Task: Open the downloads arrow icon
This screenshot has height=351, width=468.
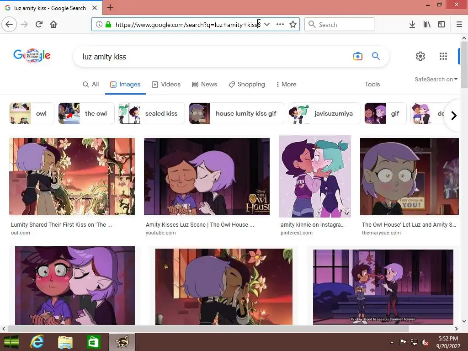Action: (x=412, y=24)
